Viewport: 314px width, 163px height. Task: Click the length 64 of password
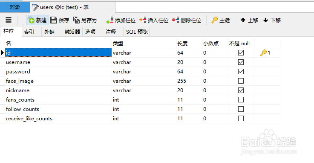coord(189,72)
